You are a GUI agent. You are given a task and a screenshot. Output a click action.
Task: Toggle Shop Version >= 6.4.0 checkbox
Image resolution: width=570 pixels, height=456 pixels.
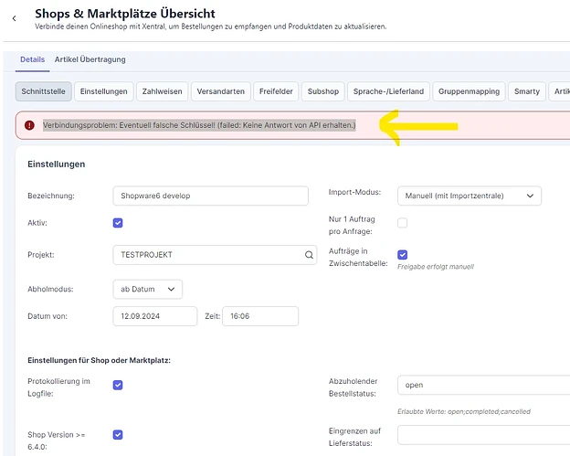[118, 435]
